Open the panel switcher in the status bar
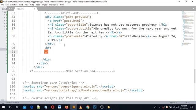The width and height of the screenshot is (196, 110). pyautogui.click(x=3, y=103)
